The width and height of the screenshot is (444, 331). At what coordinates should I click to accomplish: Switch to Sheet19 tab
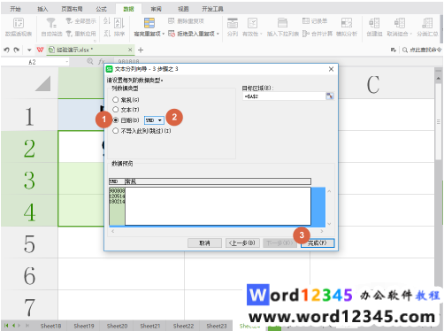[x=84, y=326]
